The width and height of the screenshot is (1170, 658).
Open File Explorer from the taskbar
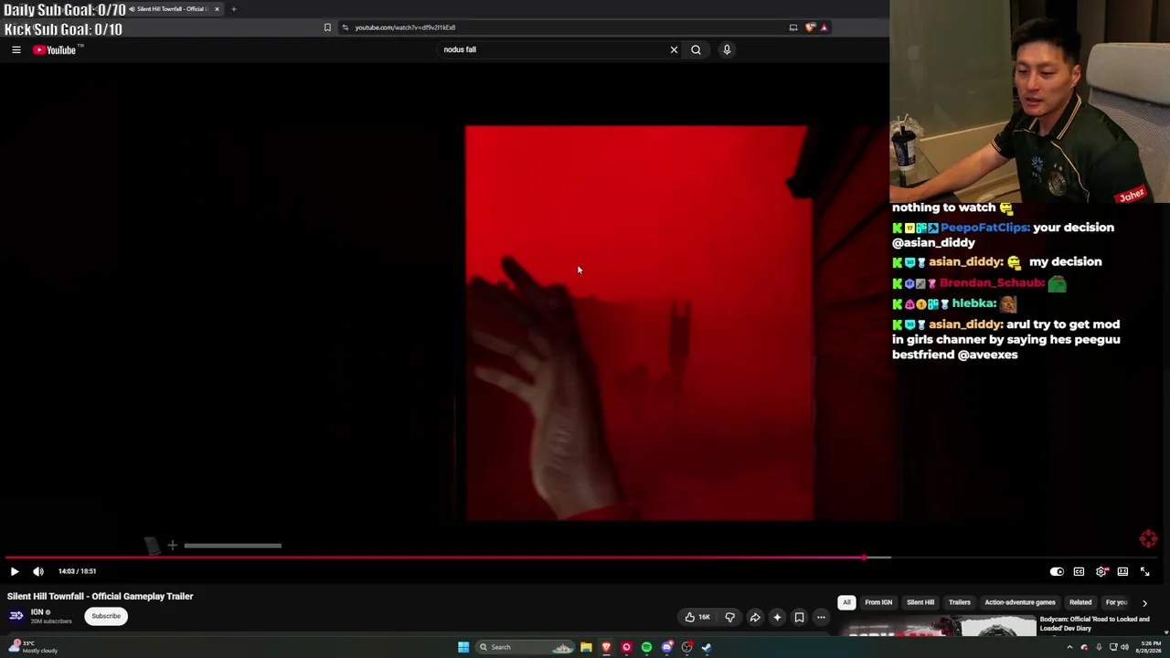(x=586, y=647)
